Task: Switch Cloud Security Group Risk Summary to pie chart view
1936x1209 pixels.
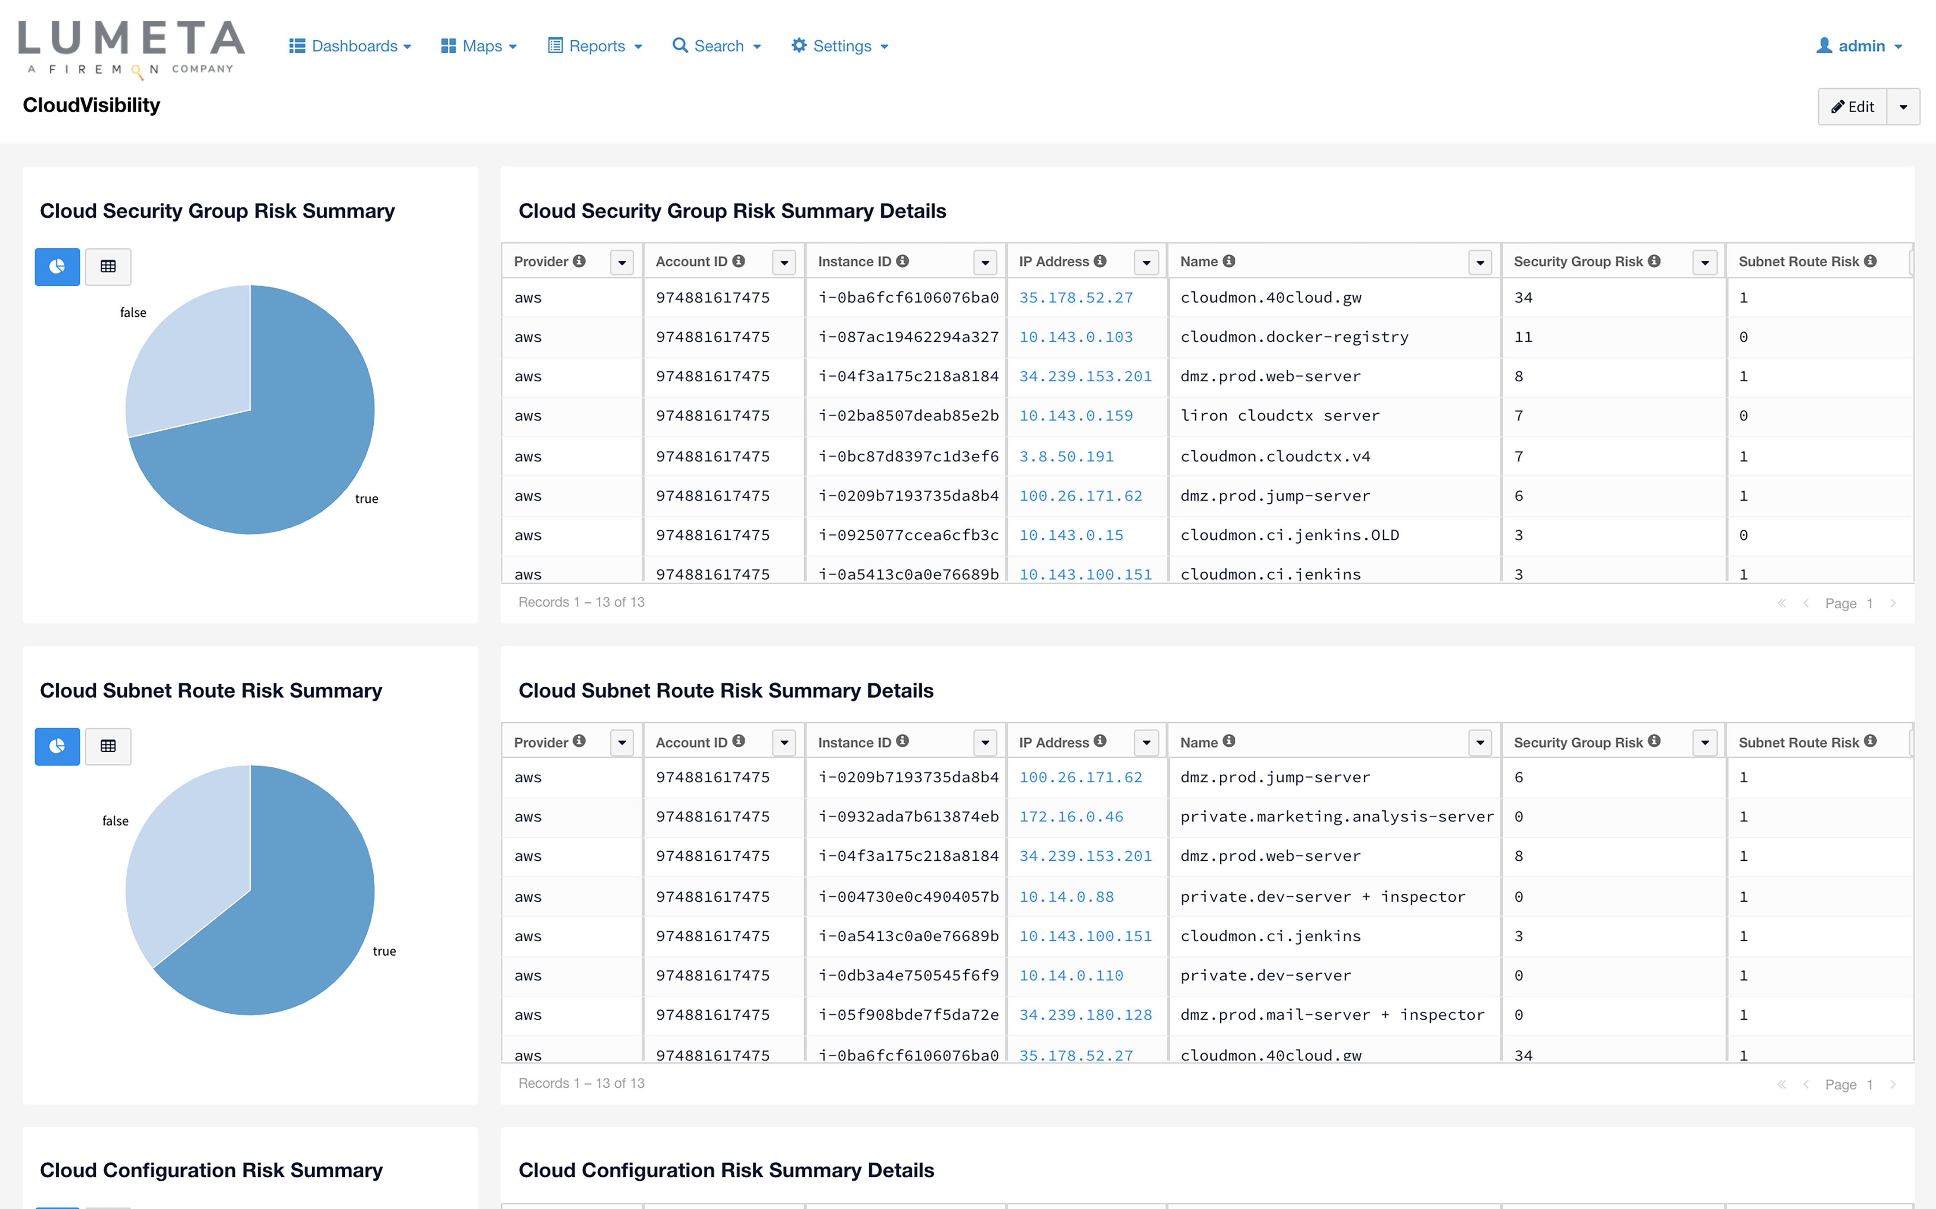Action: 57,266
